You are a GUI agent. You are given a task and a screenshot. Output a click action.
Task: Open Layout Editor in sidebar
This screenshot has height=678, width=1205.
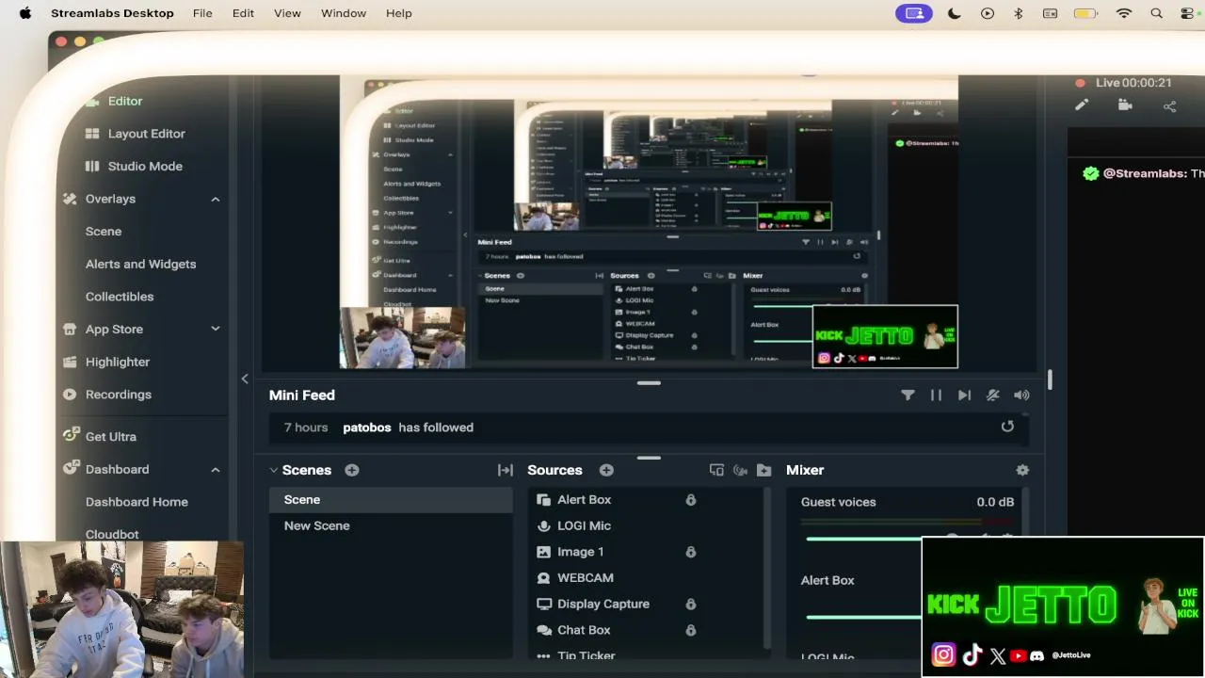pyautogui.click(x=146, y=134)
